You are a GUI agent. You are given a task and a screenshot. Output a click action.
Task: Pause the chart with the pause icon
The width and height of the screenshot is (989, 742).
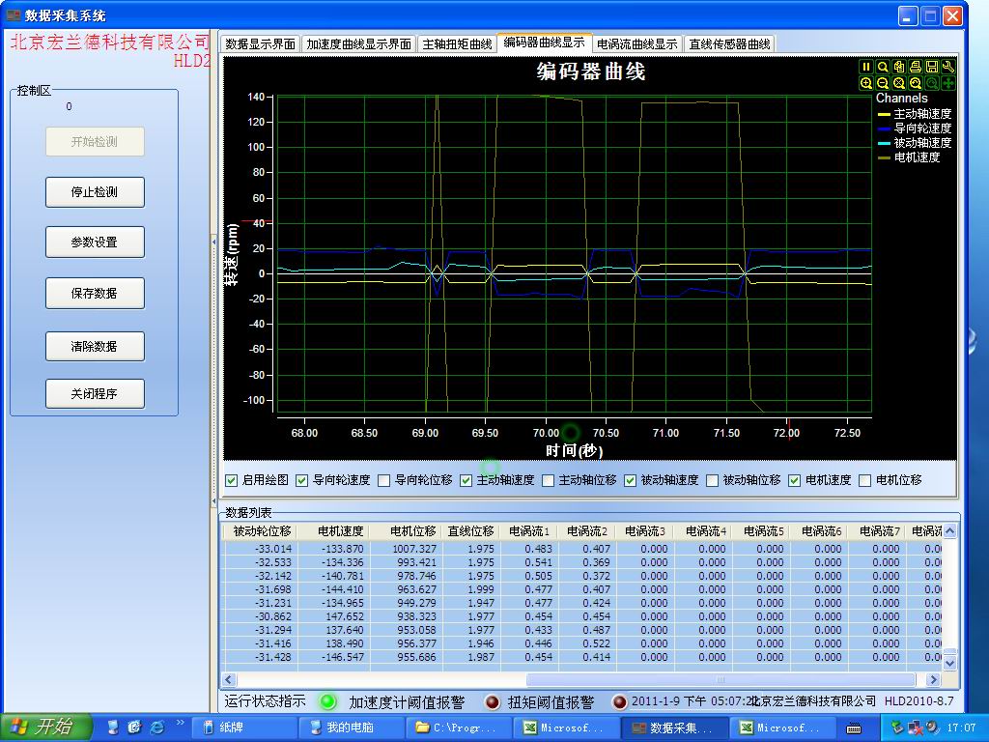coord(866,67)
